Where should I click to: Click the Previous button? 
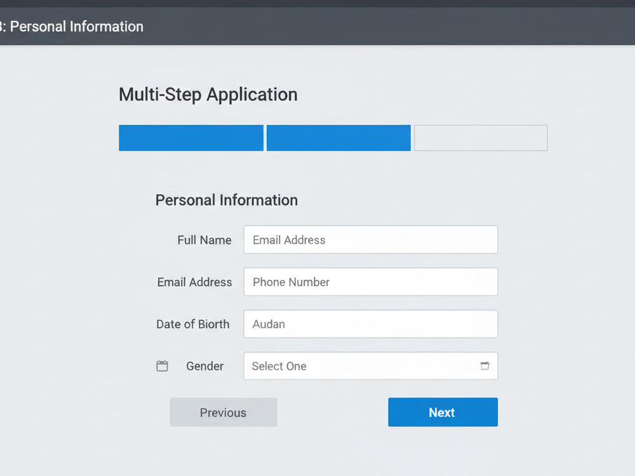pyautogui.click(x=224, y=412)
